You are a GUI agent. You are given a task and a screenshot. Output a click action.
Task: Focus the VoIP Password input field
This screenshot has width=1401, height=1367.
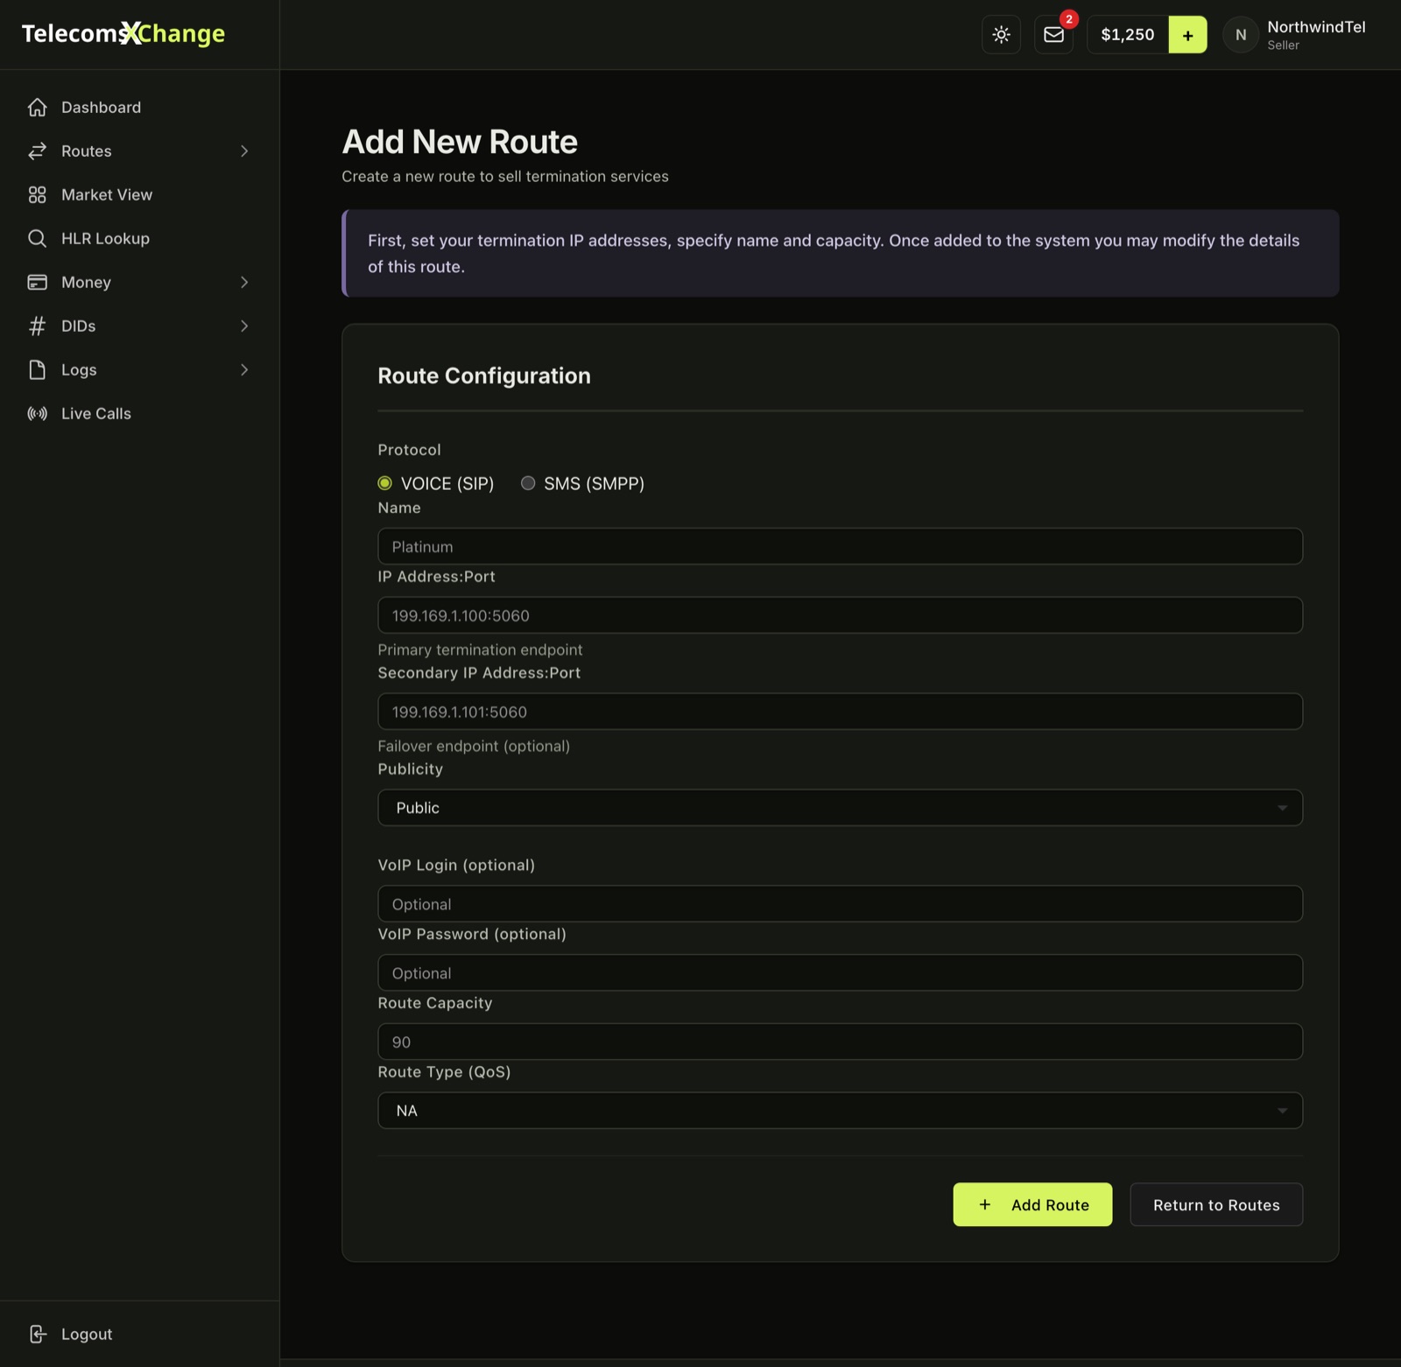coord(840,973)
